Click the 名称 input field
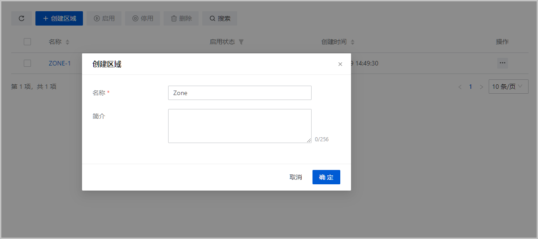Screen dimensions: 538x239 click(x=239, y=93)
